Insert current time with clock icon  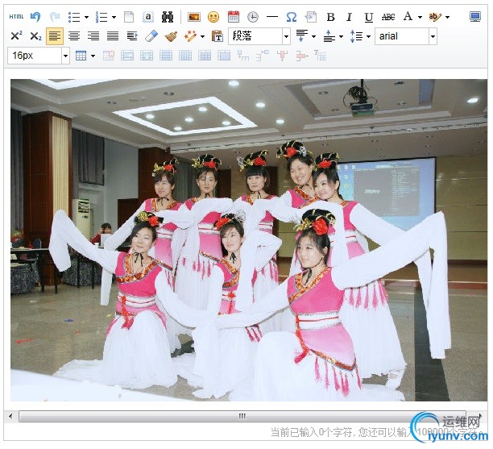pyautogui.click(x=253, y=17)
